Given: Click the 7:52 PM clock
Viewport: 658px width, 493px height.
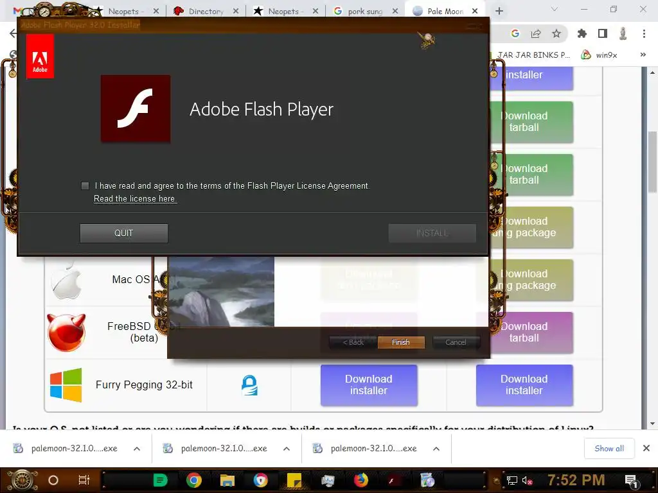Looking at the screenshot, I should pyautogui.click(x=576, y=480).
